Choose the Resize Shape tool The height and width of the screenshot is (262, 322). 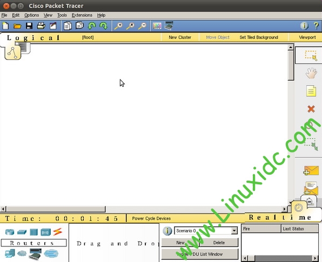311,144
